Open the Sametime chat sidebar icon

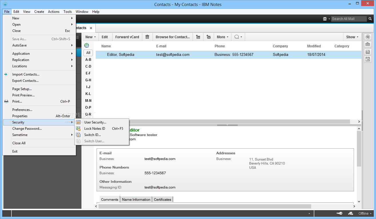tap(367, 37)
